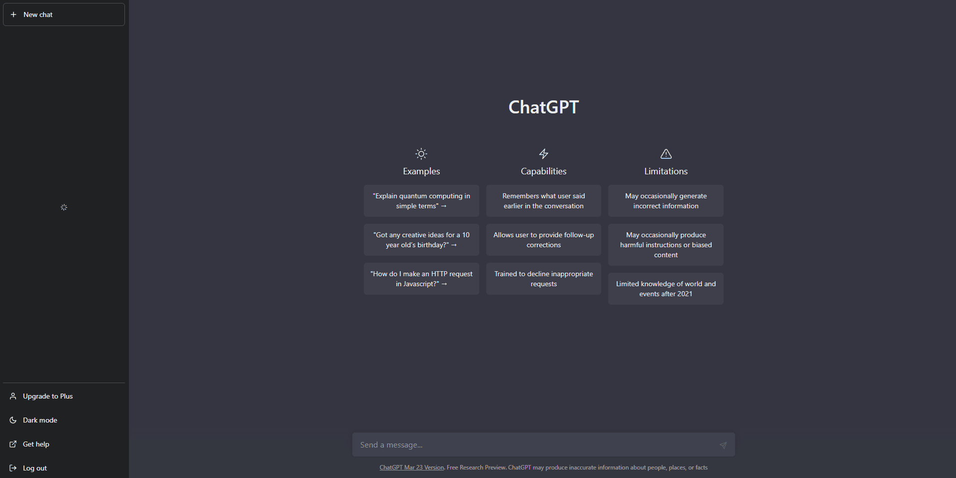Click the person icon beside Upgrade to Plus

click(13, 396)
